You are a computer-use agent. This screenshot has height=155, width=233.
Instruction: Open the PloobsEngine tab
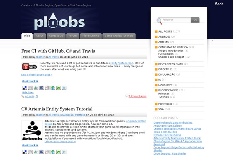tap(90, 36)
